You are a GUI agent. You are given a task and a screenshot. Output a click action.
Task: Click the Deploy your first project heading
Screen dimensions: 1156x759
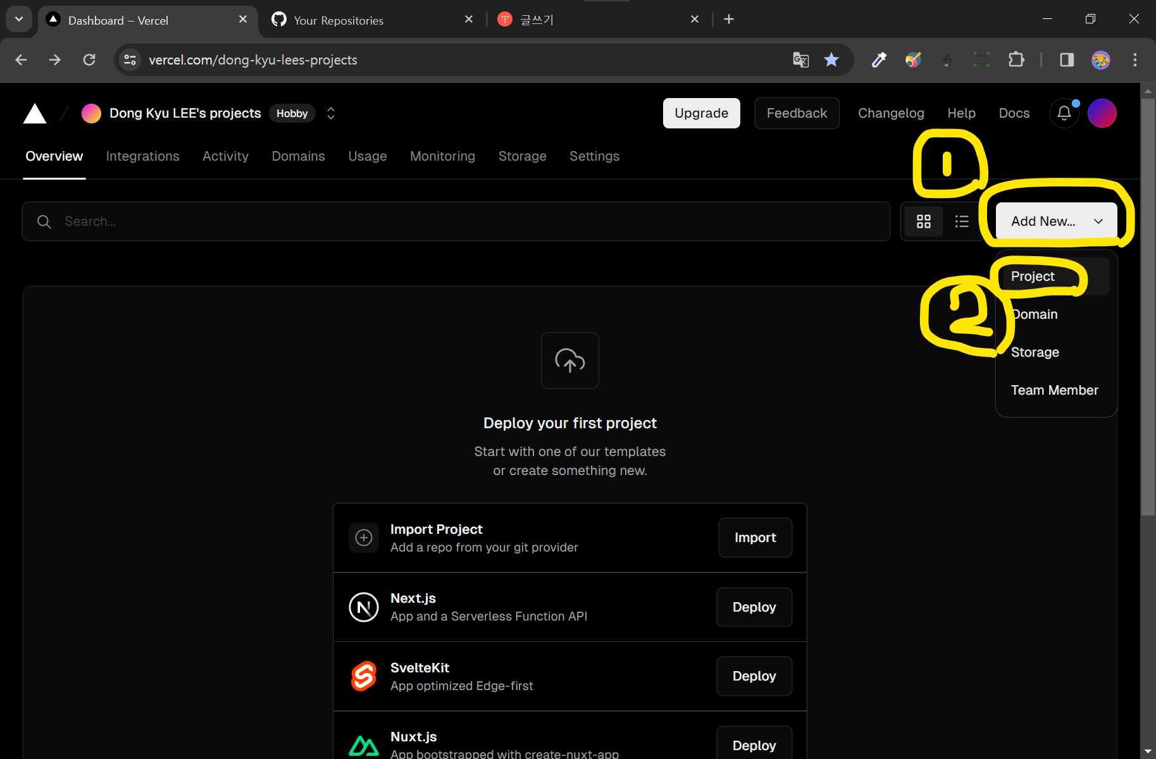(x=570, y=423)
